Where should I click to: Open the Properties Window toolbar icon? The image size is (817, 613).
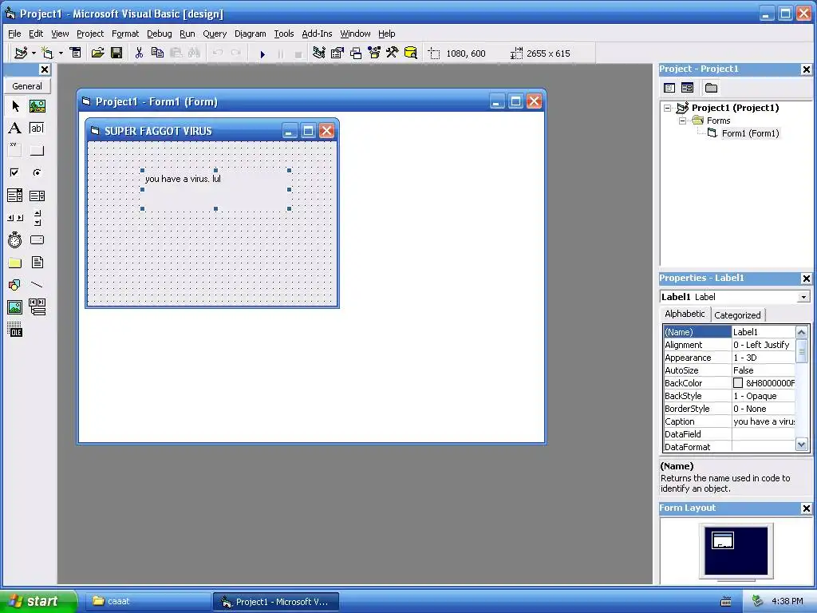tap(337, 53)
